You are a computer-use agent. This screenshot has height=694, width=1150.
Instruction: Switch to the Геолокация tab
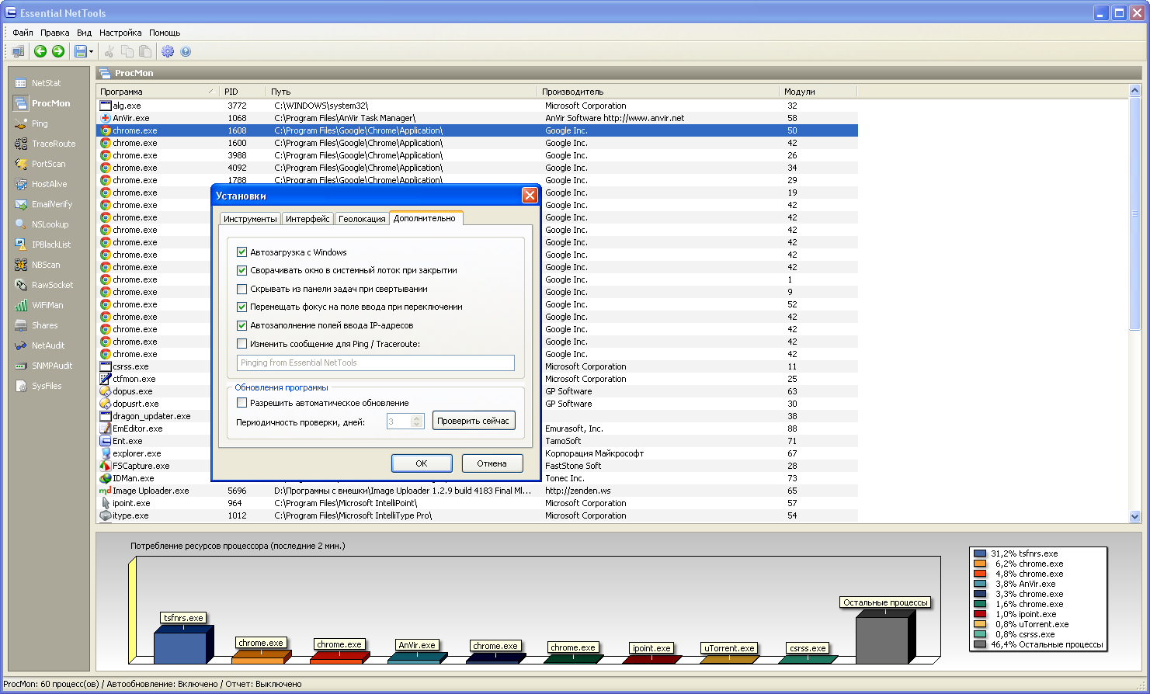point(362,219)
